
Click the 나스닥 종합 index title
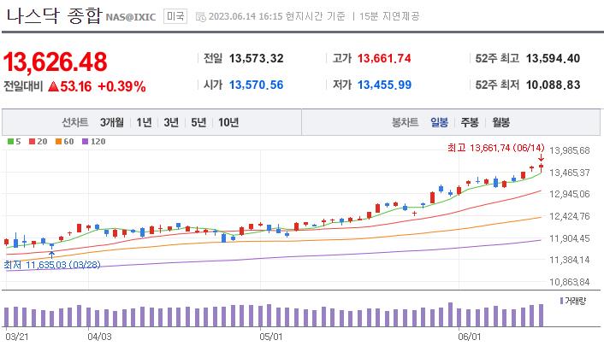(x=53, y=15)
